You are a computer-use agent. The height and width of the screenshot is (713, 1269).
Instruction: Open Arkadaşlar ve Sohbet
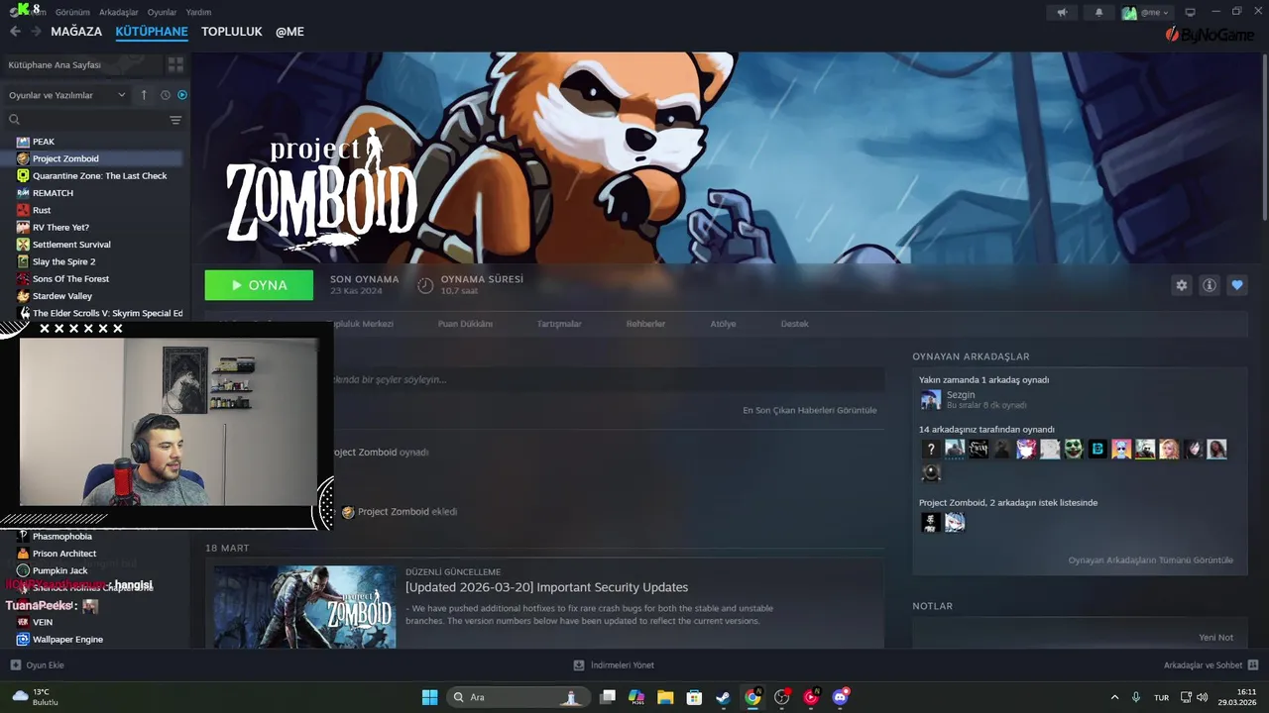[x=1211, y=665]
